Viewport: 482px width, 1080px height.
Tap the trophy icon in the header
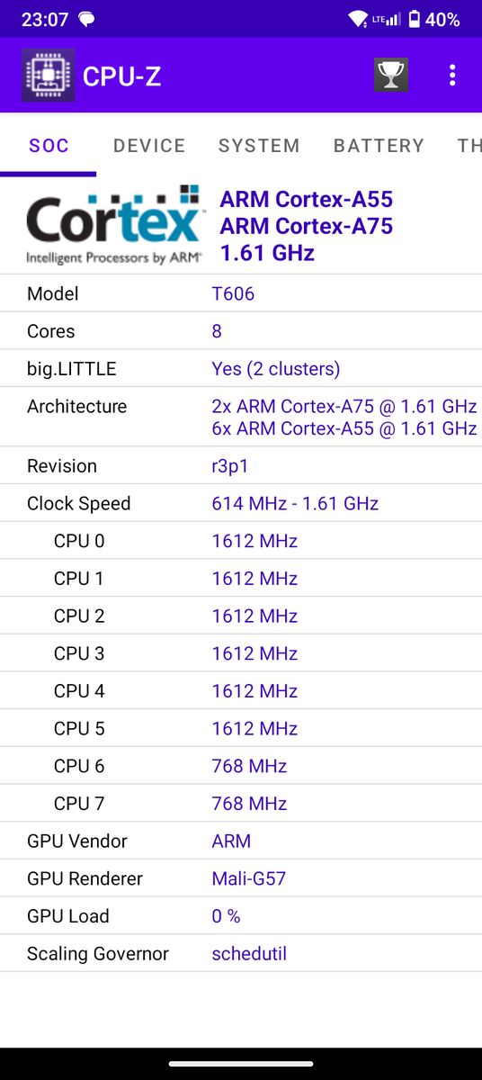tap(391, 76)
